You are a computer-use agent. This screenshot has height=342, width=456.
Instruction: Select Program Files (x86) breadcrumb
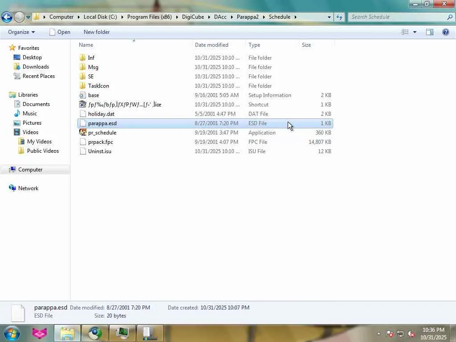pos(150,17)
